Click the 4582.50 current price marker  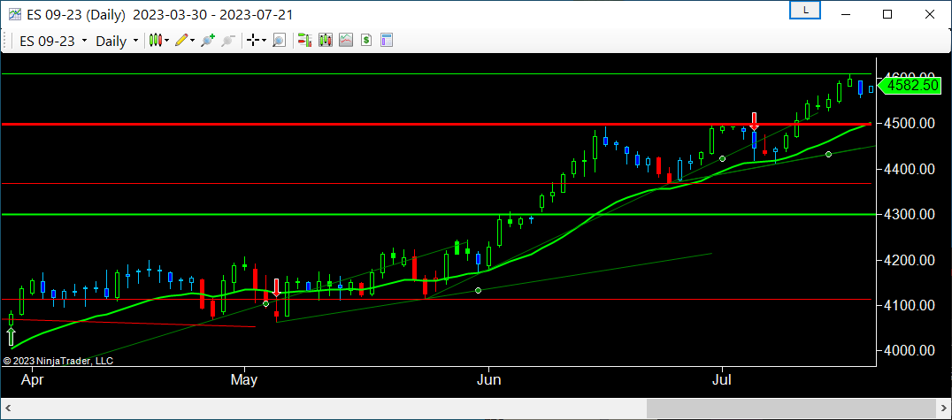pyautogui.click(x=909, y=86)
